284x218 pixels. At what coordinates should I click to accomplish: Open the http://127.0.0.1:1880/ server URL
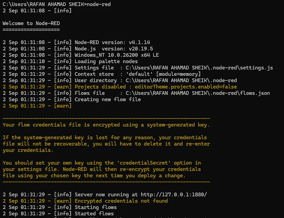click(x=174, y=195)
